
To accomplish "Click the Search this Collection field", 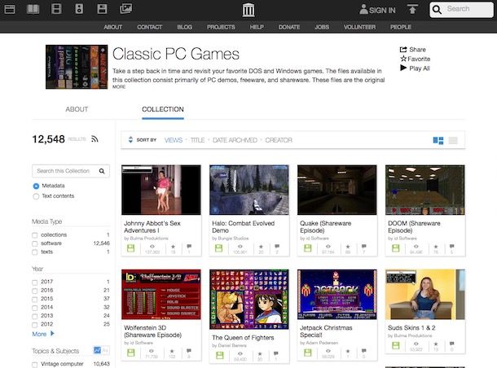I will click(x=71, y=171).
